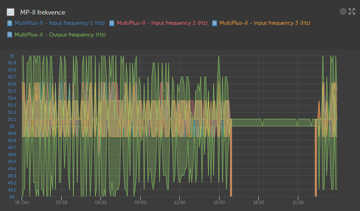
Task: Hide the Output frequency series
Action: [60, 35]
